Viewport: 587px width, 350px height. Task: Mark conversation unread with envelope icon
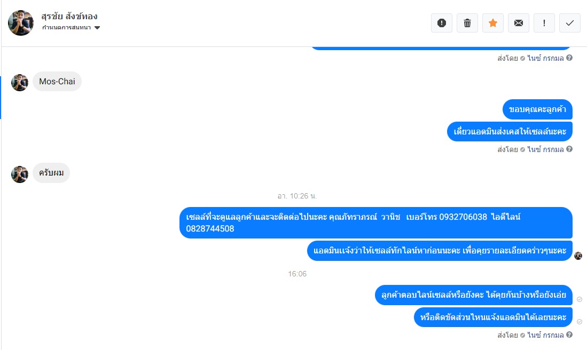[519, 23]
